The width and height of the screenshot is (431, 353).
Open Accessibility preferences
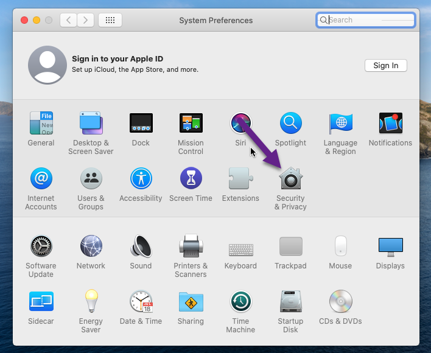(x=141, y=178)
